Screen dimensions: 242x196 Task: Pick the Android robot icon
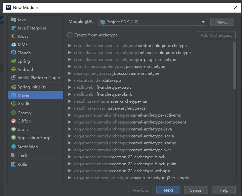(x=14, y=69)
